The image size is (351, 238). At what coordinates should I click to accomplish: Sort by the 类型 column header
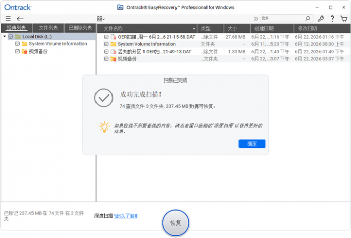(210, 28)
